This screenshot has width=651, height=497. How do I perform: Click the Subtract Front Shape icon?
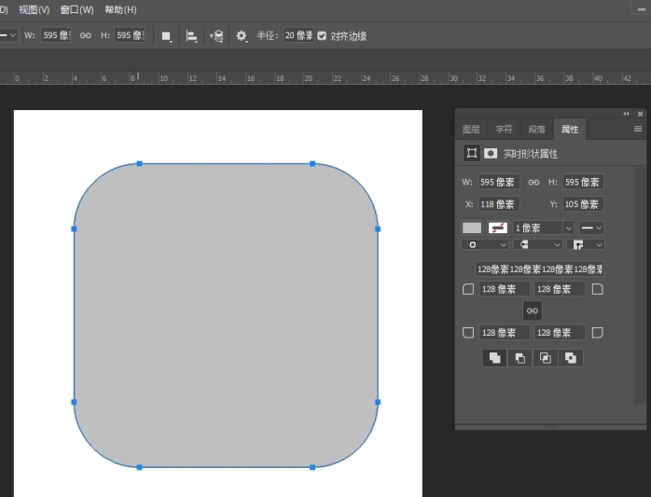pos(520,358)
